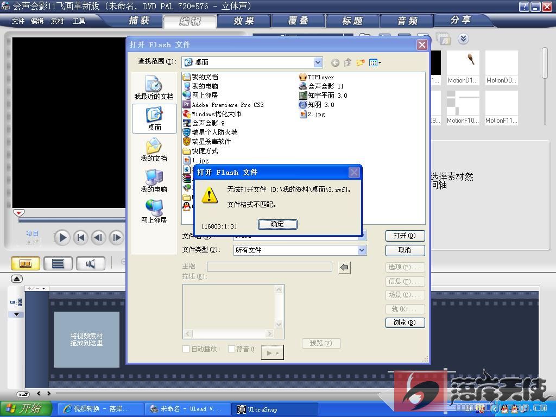
Task: Select 桌面 in the places bar
Action: [154, 118]
